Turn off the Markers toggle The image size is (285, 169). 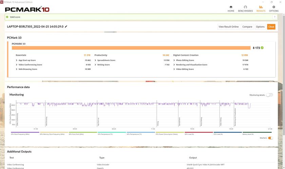(x=270, y=138)
